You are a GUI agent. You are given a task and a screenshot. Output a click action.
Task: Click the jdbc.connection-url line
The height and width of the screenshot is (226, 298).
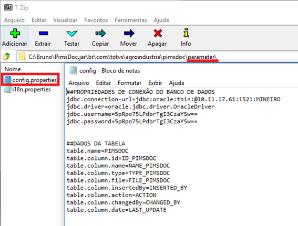173,99
